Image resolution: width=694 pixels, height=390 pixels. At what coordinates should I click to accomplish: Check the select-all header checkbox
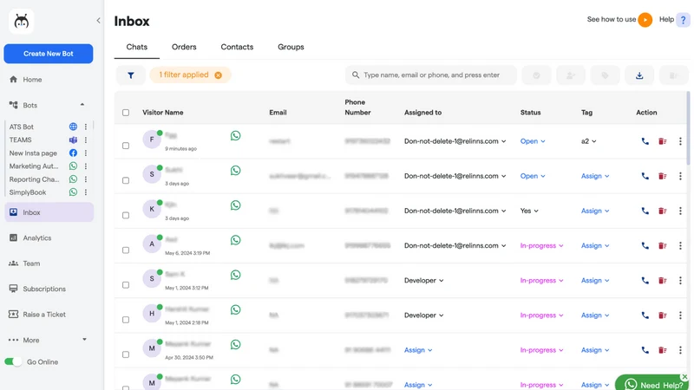126,113
